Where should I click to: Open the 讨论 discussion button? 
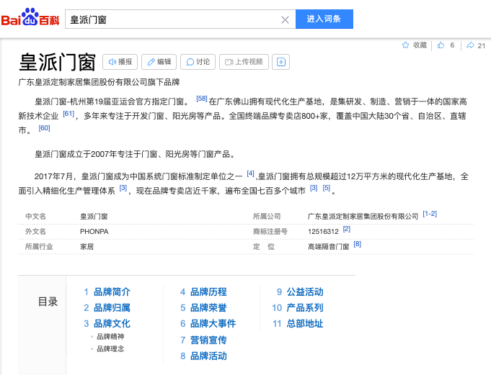[x=198, y=62]
